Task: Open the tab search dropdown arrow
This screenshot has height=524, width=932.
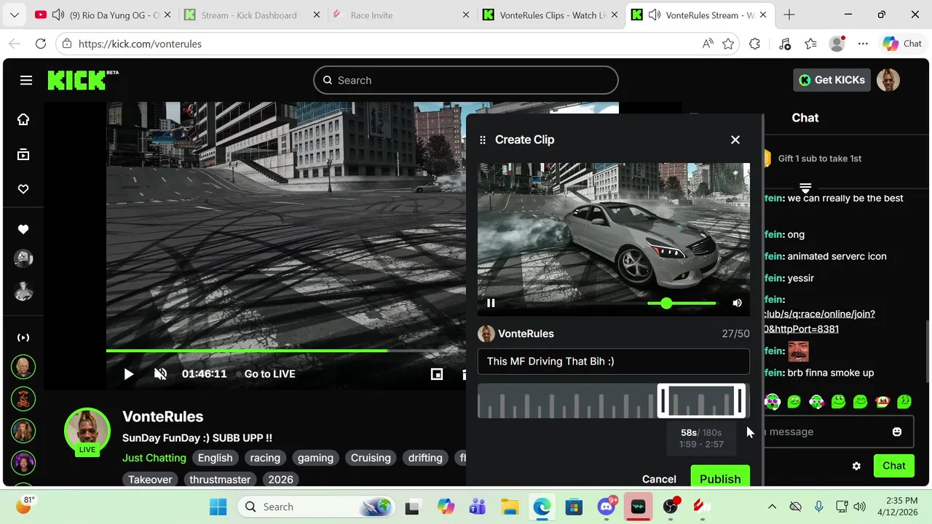Action: (x=15, y=15)
